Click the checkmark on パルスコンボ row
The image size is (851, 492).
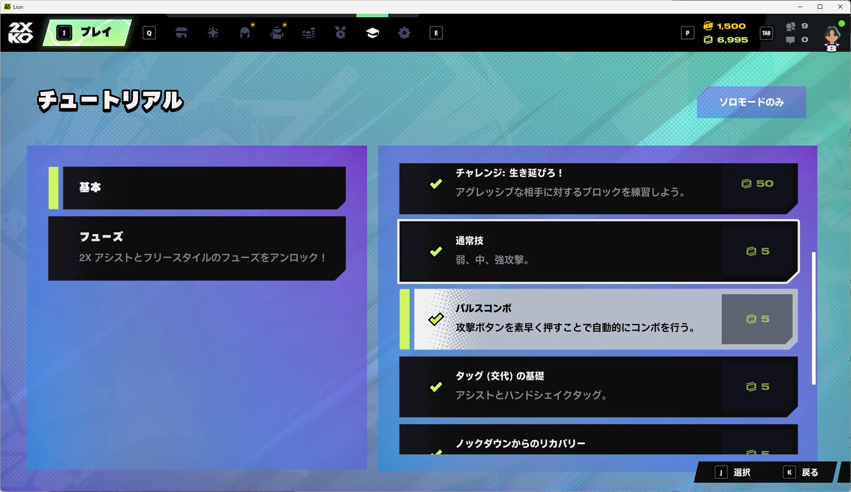pos(436,319)
